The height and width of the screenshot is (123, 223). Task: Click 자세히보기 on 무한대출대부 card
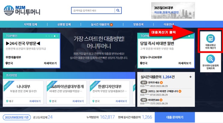[x=50, y=63]
